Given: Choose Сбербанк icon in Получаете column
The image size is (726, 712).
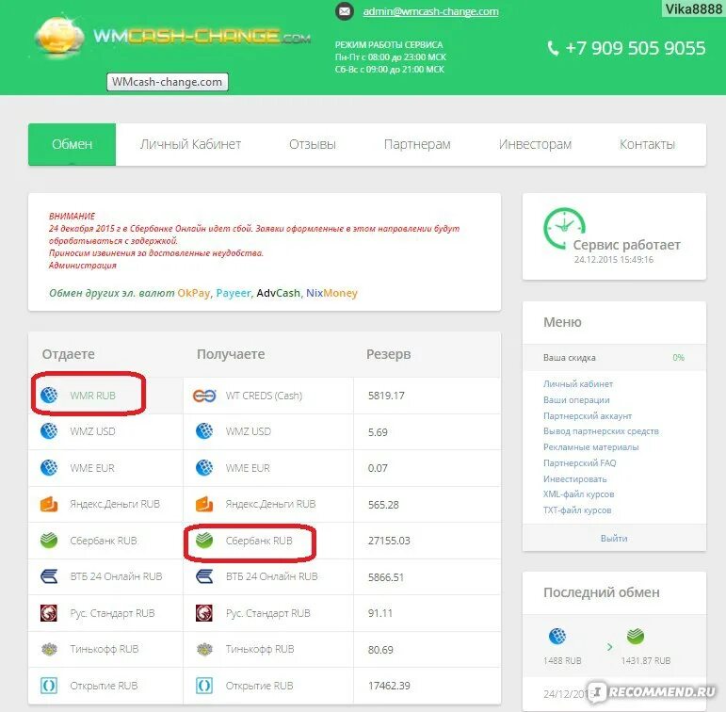Looking at the screenshot, I should tap(204, 541).
